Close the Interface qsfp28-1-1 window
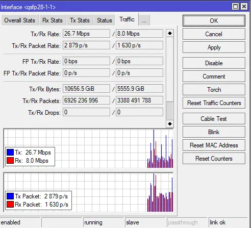Screen dimensions: 251x228 tap(244, 7)
